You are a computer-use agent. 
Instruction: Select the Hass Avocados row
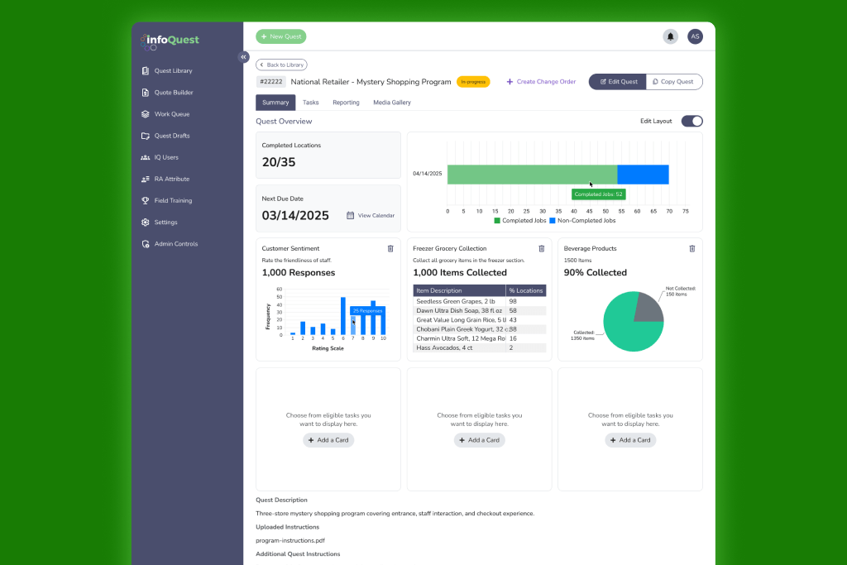(x=480, y=348)
